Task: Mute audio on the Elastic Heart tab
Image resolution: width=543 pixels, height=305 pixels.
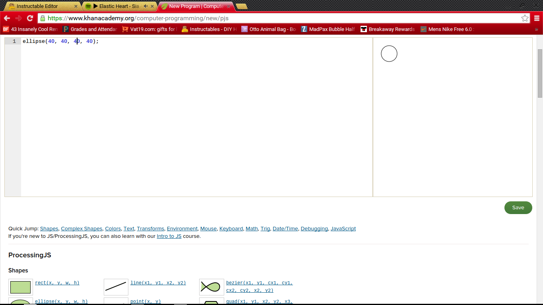Action: click(x=146, y=6)
